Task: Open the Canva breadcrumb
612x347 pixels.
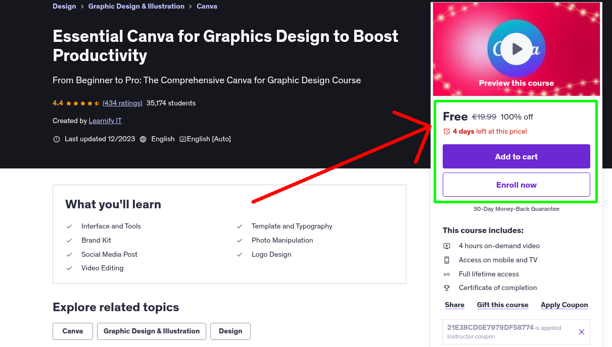Action: pyautogui.click(x=207, y=7)
